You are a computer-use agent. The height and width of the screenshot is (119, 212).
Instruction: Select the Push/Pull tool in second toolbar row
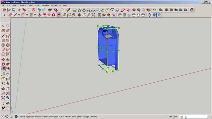(x=40, y=15)
